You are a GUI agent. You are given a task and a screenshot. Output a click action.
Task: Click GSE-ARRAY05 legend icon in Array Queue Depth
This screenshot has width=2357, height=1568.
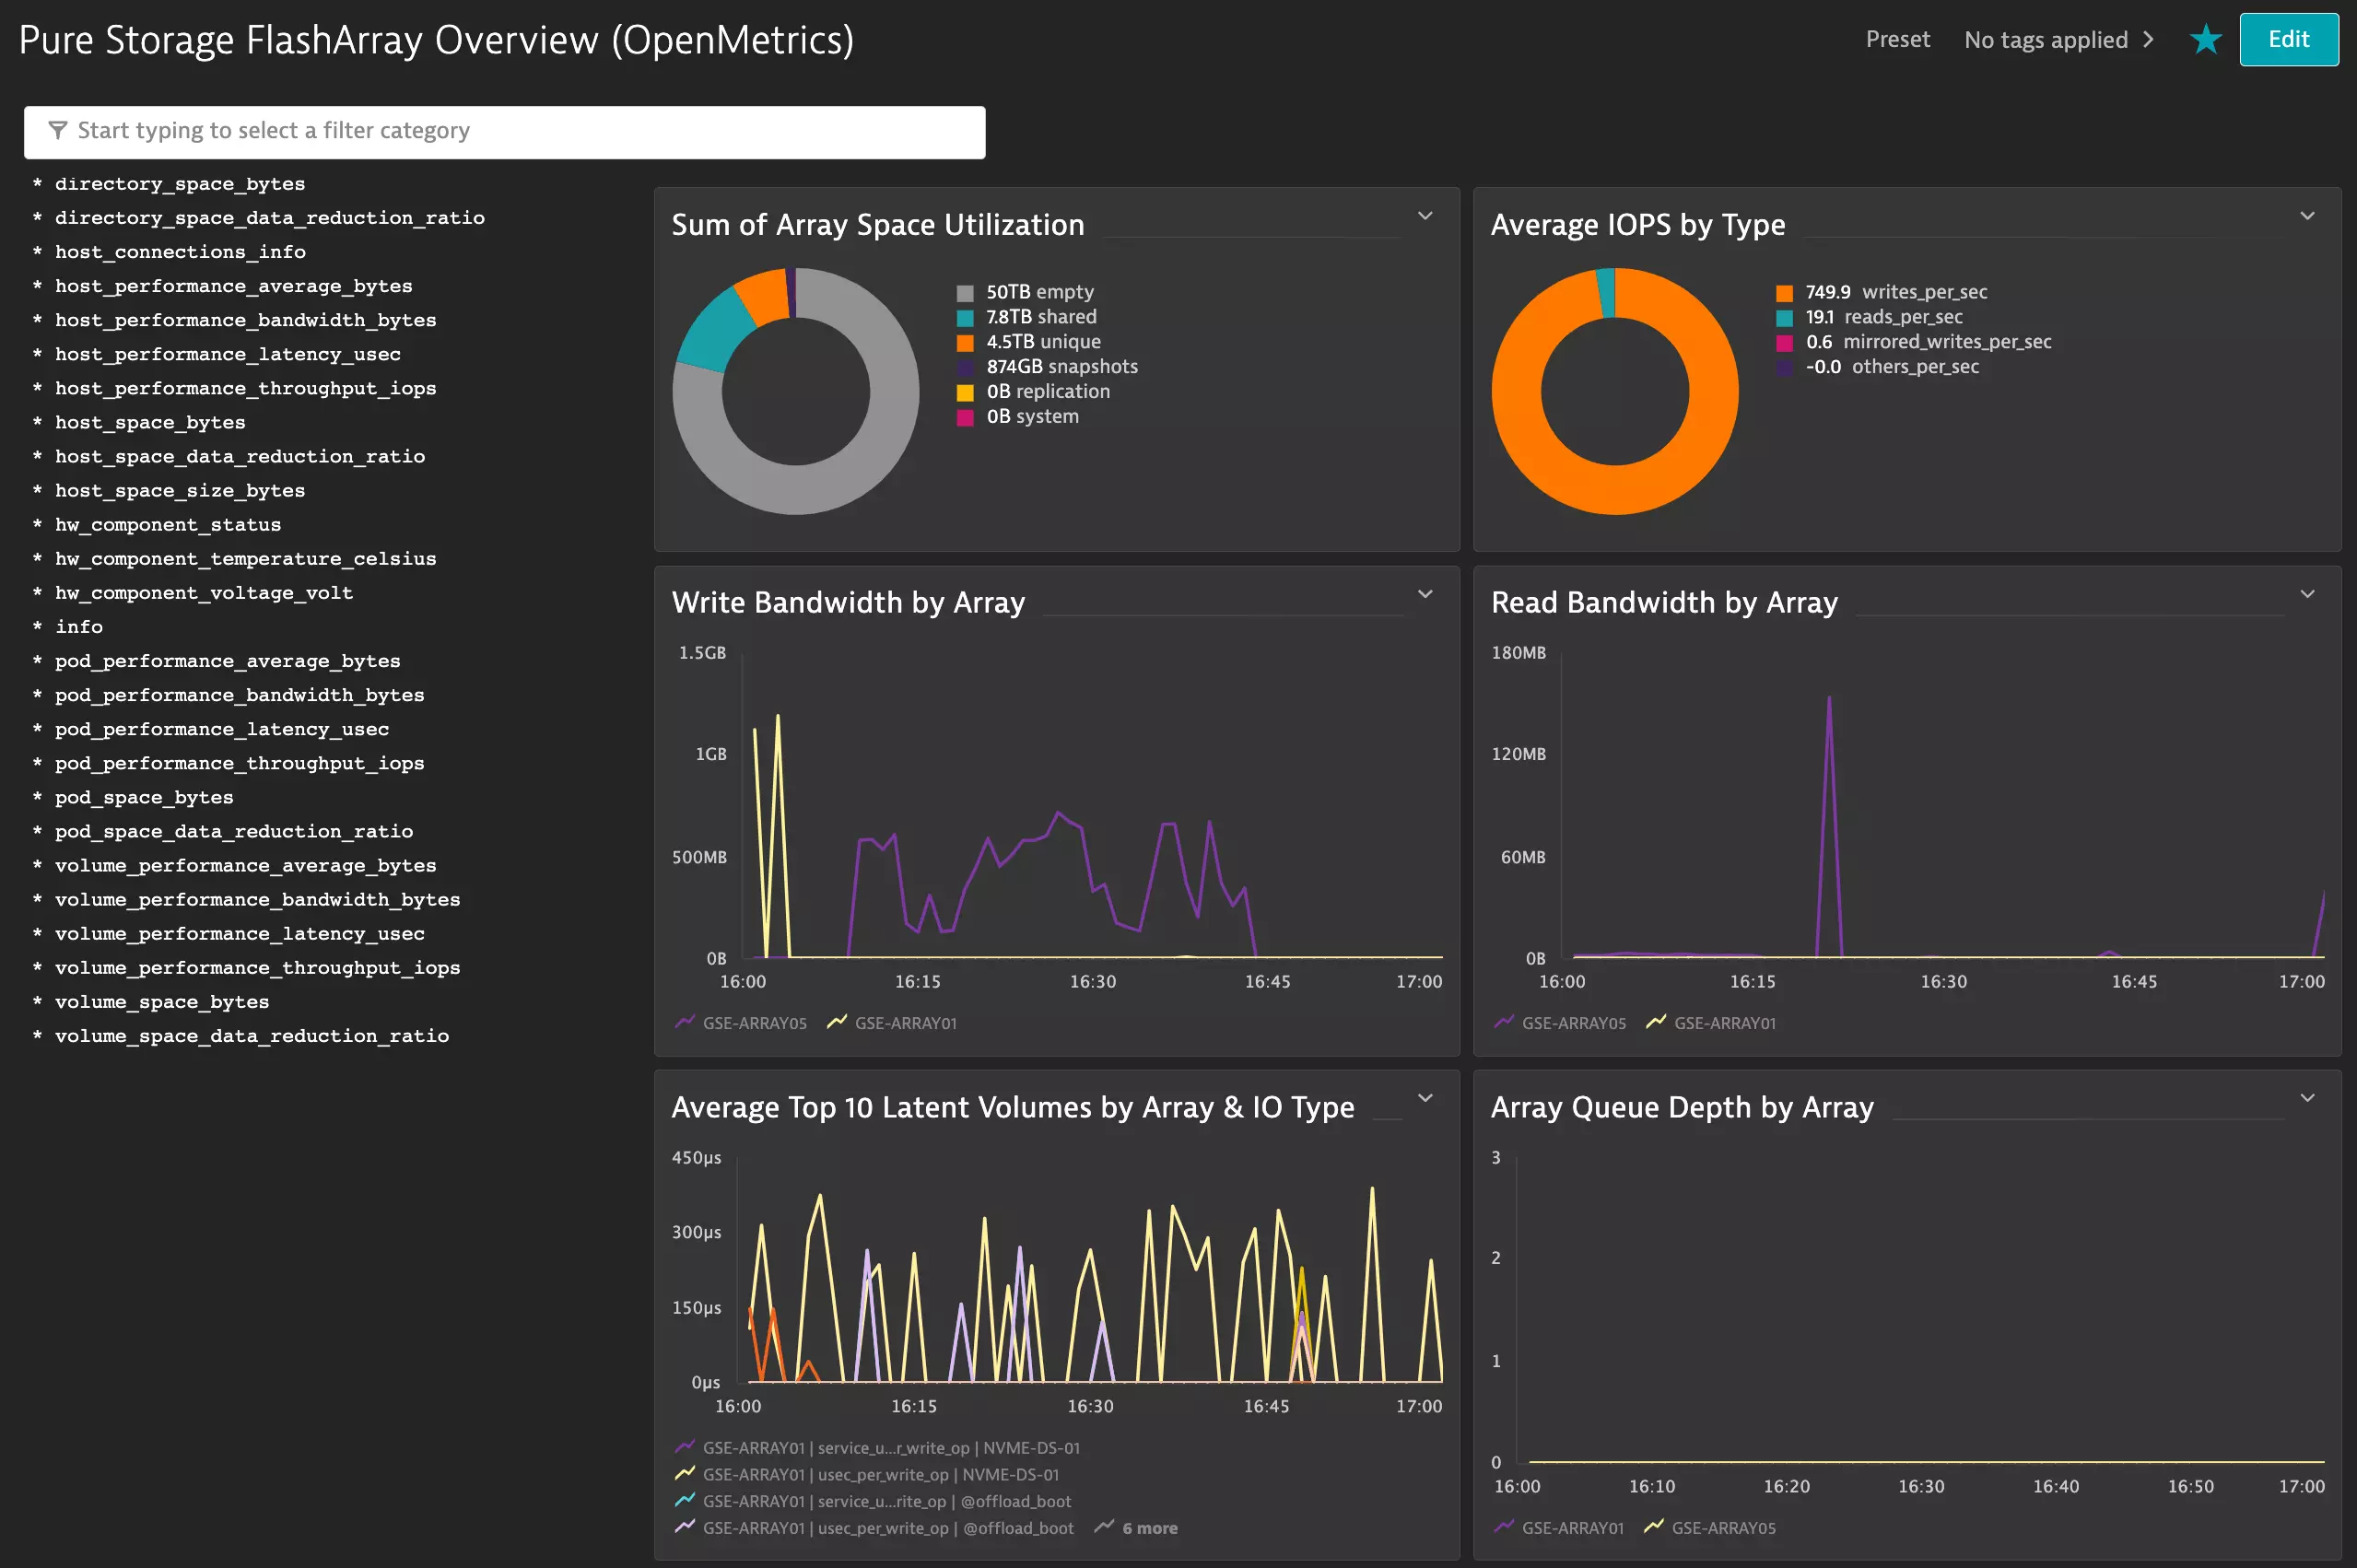click(1656, 1527)
